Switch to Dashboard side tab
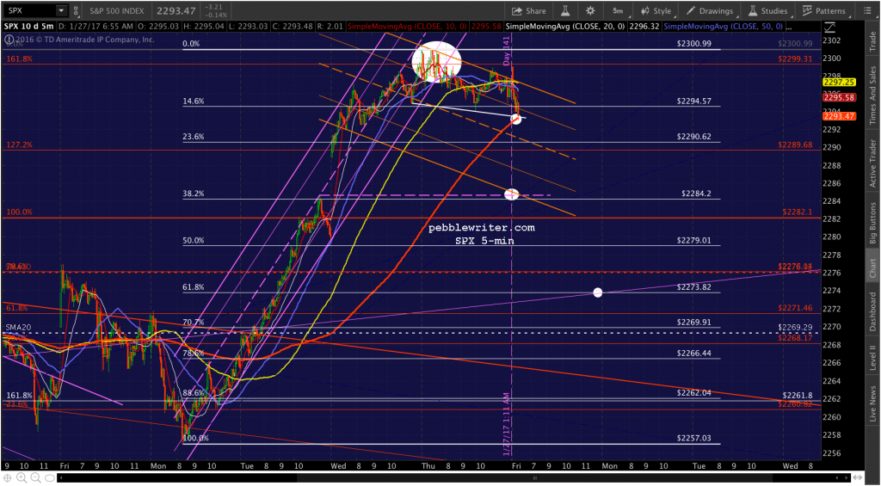The width and height of the screenshot is (881, 486). pos(874,311)
